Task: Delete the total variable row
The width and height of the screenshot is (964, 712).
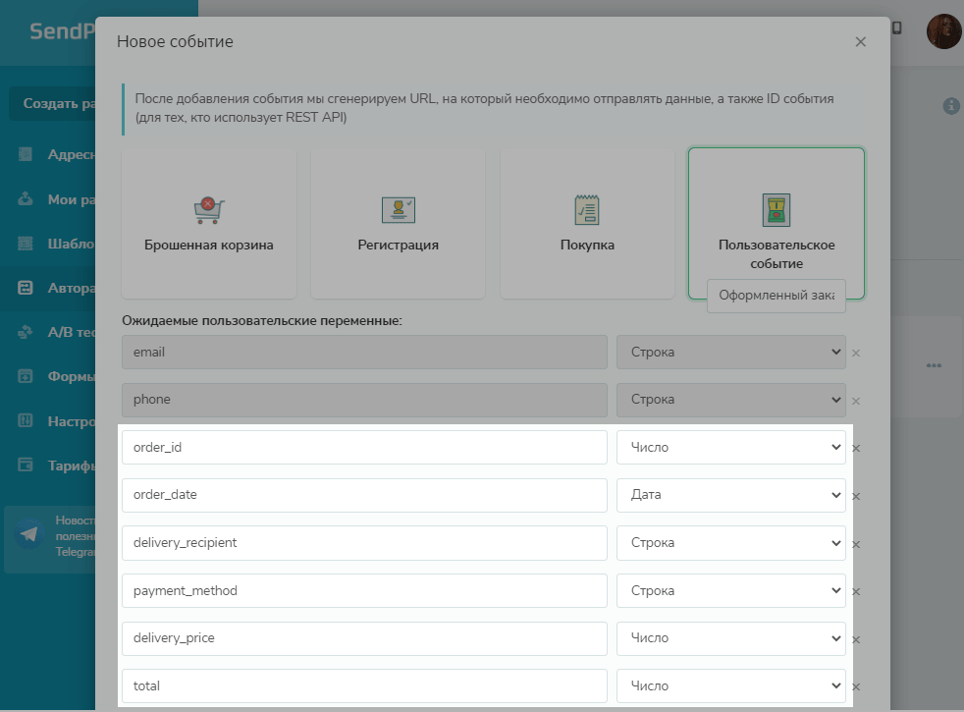Action: [x=856, y=687]
